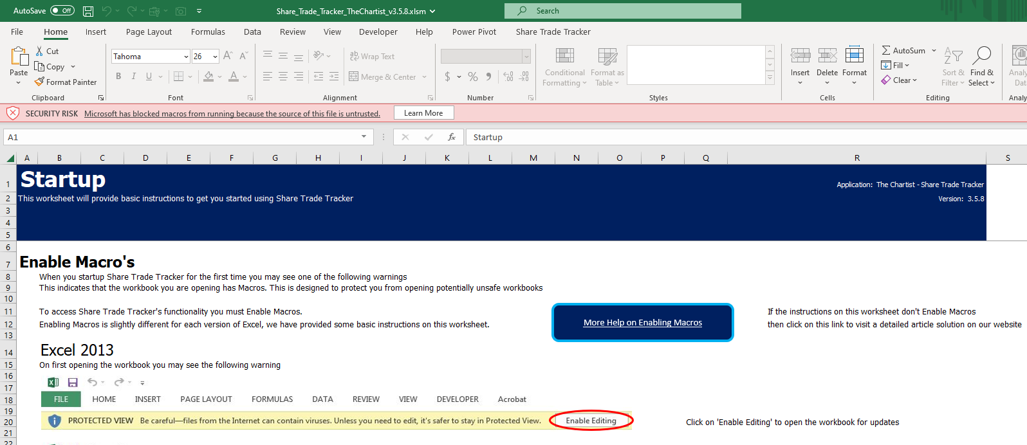This screenshot has height=445, width=1027.
Task: Open the Share Trade Tracker tab
Action: (x=553, y=32)
